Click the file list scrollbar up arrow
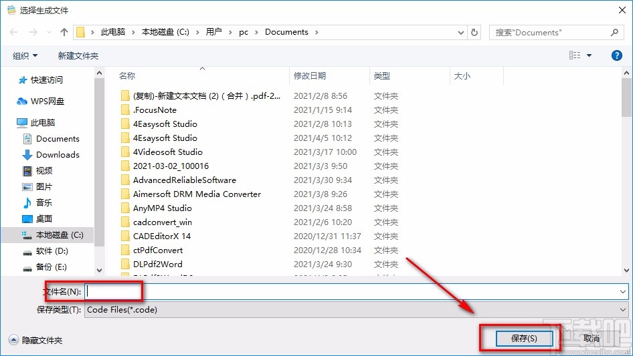This screenshot has height=356, width=633. (x=626, y=73)
